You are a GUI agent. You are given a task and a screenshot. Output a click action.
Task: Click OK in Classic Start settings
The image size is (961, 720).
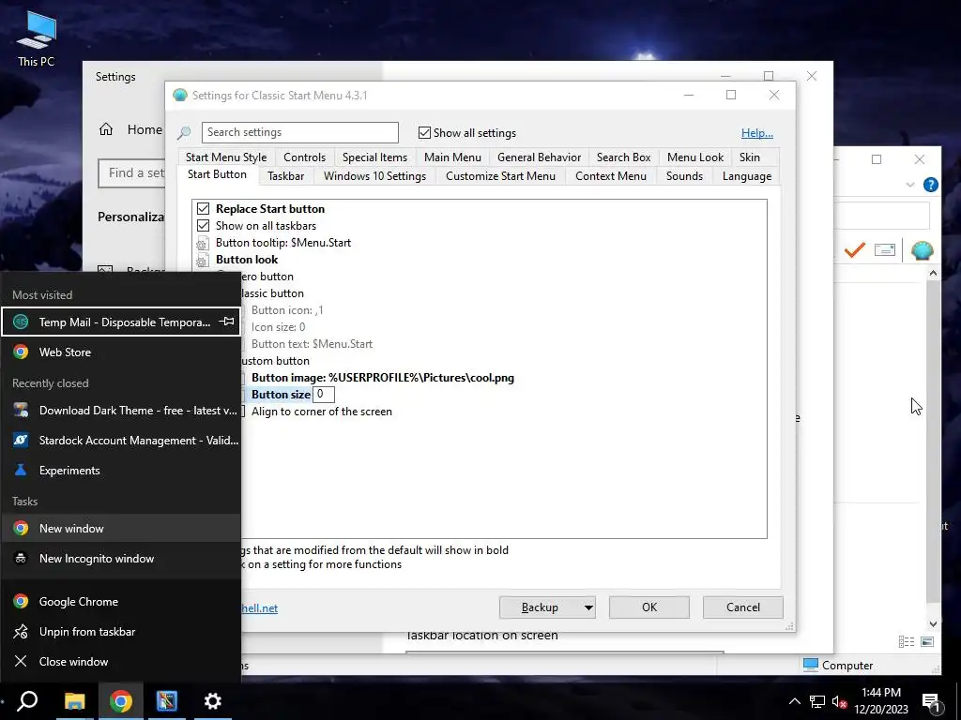649,607
